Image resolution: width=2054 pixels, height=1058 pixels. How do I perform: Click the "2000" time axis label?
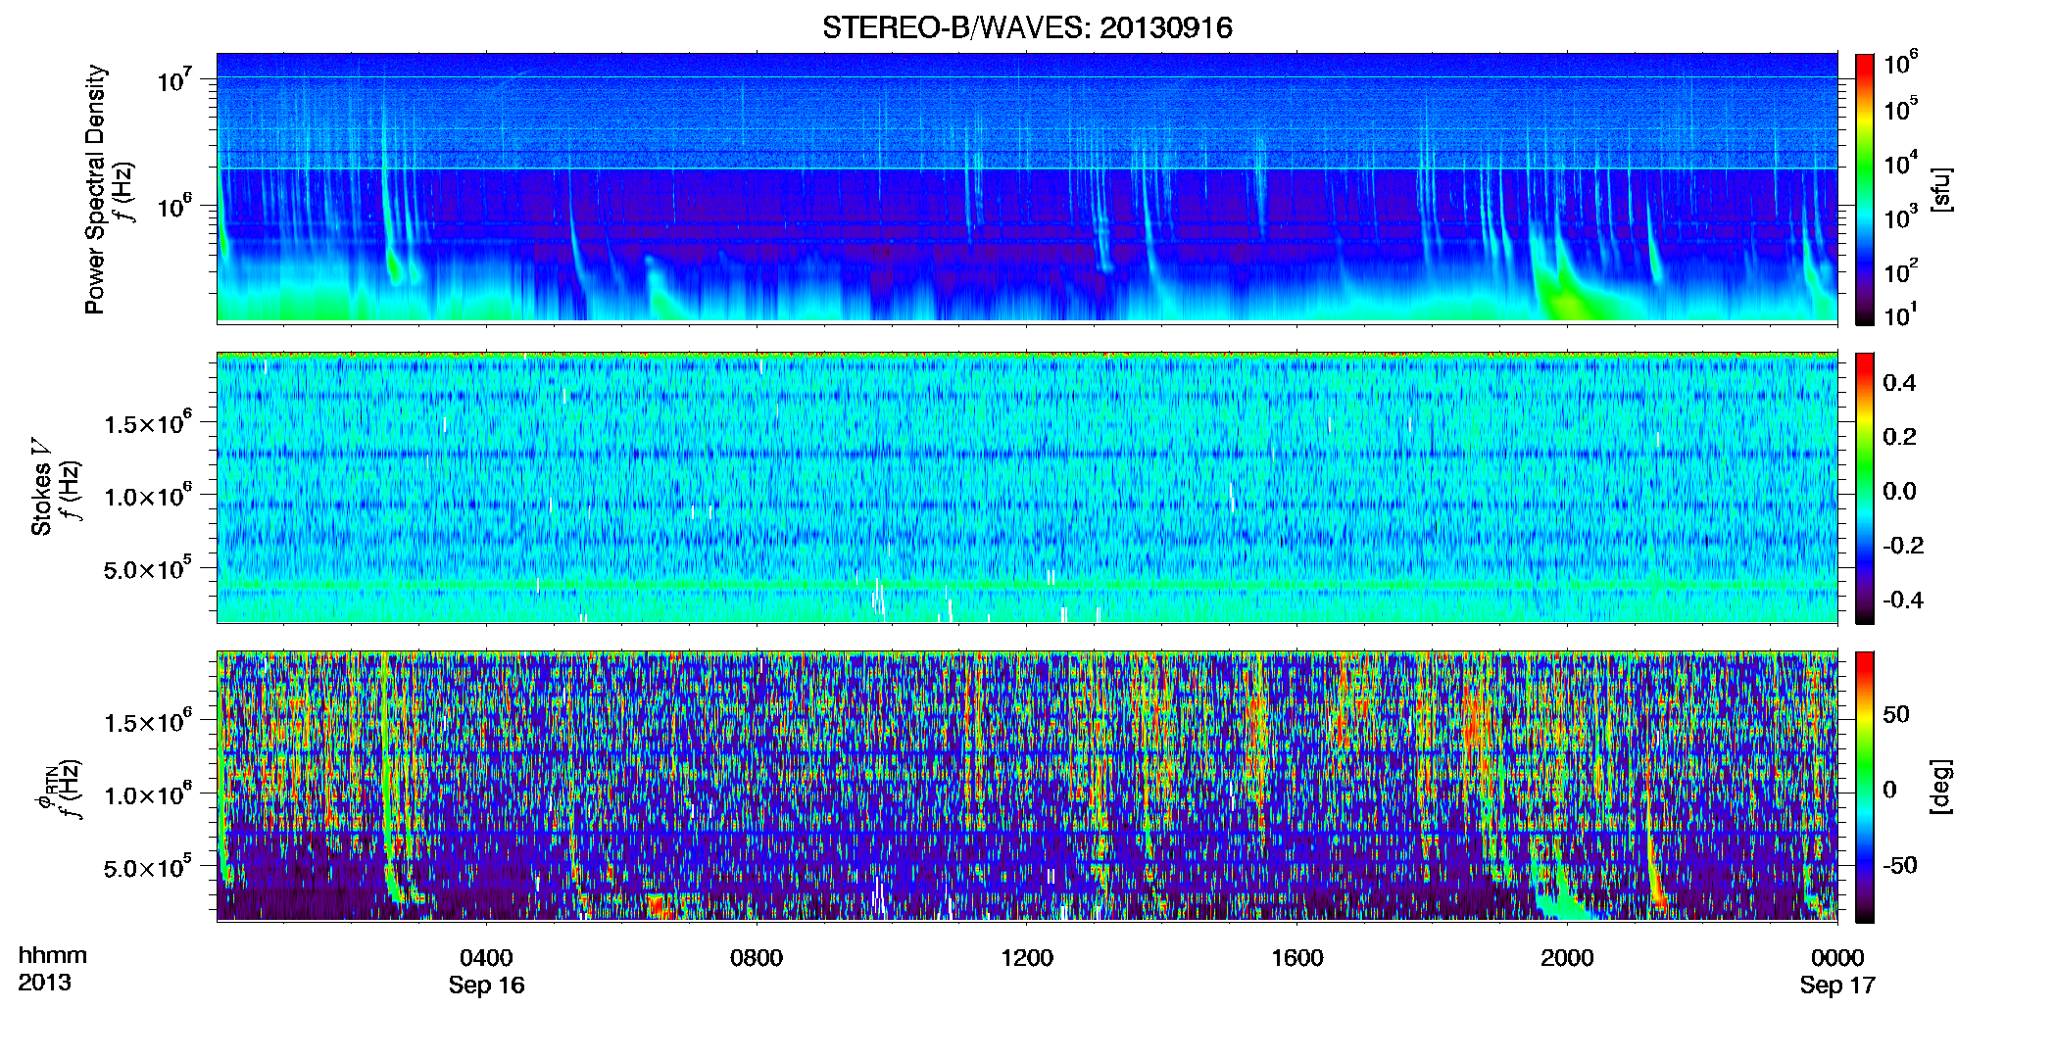(x=1567, y=958)
